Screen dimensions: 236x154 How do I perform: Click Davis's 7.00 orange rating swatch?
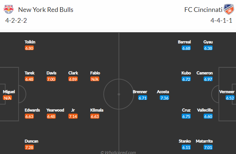[x=51, y=79]
